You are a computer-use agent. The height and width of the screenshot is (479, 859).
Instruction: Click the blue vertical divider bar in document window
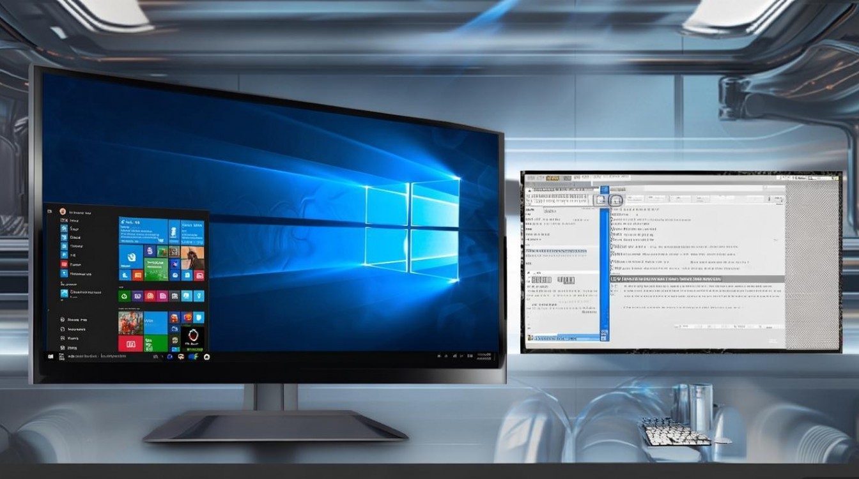604,275
